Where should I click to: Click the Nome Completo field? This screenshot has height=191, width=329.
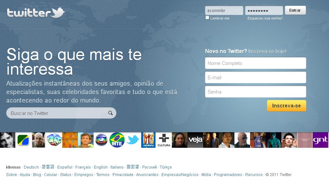click(256, 63)
